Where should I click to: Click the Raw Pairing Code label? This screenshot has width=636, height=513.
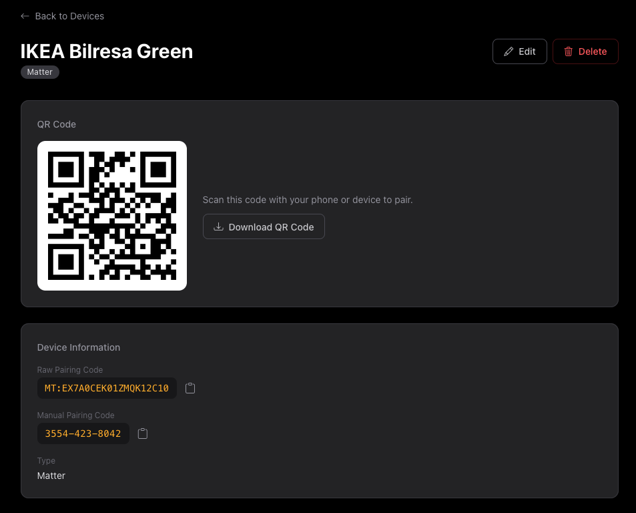(x=70, y=370)
